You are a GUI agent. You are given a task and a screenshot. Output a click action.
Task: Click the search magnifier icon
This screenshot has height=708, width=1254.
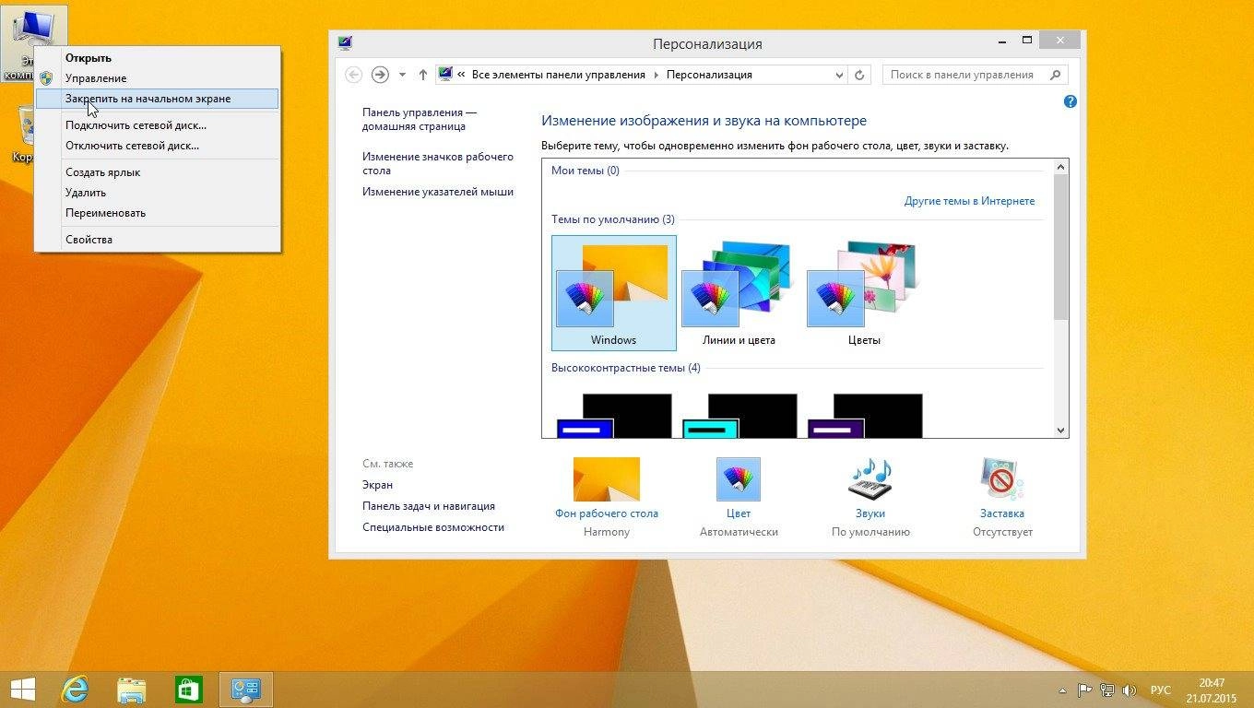pyautogui.click(x=1057, y=75)
